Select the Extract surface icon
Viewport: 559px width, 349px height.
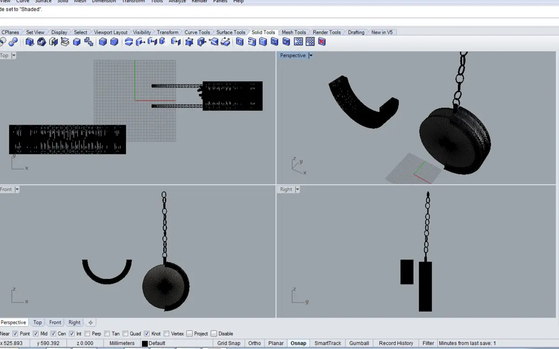[65, 42]
